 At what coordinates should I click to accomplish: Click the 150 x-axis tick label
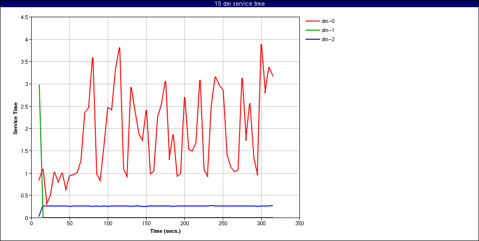pyautogui.click(x=146, y=223)
